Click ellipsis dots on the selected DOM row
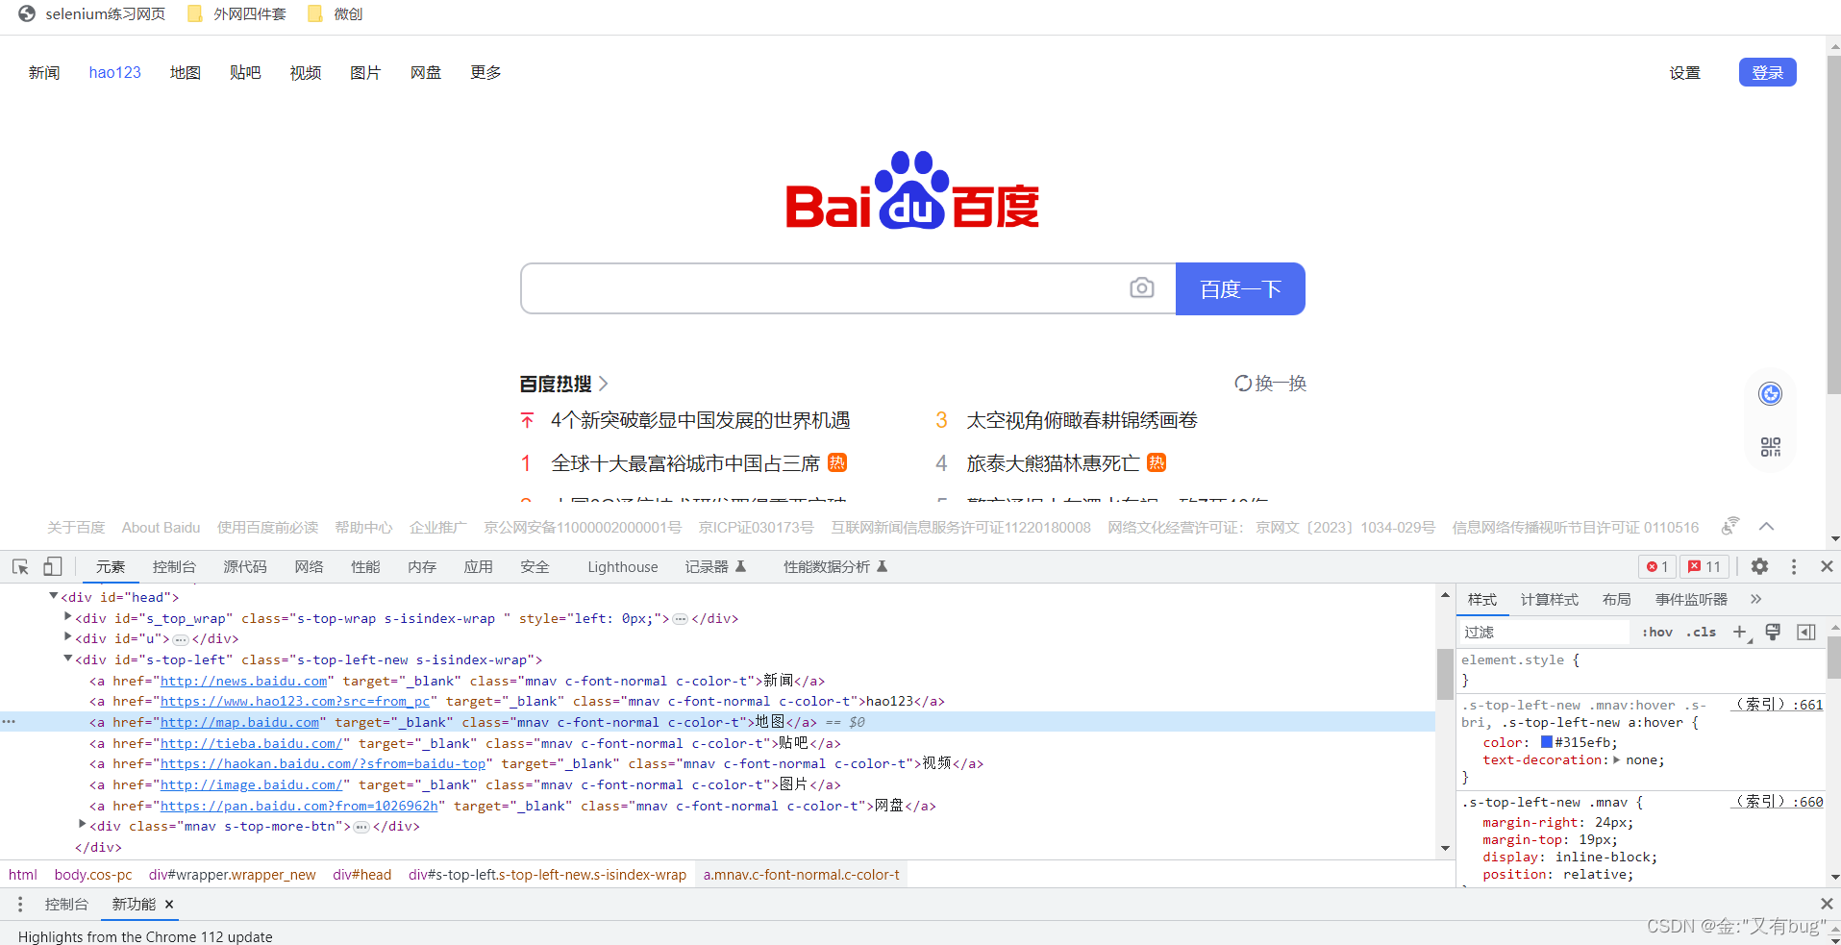1841x945 pixels. coord(9,722)
